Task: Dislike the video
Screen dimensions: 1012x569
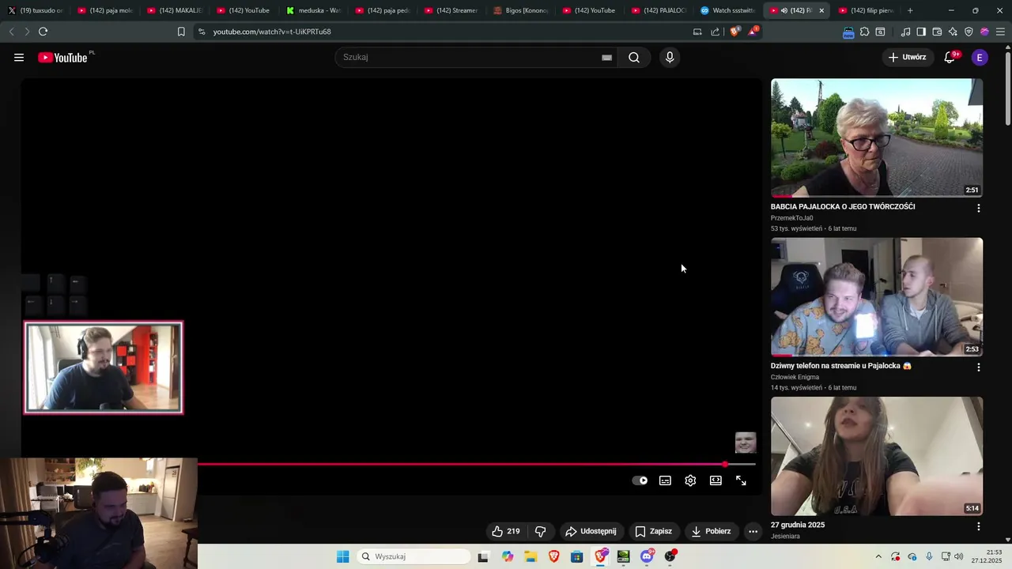Action: [x=541, y=531]
